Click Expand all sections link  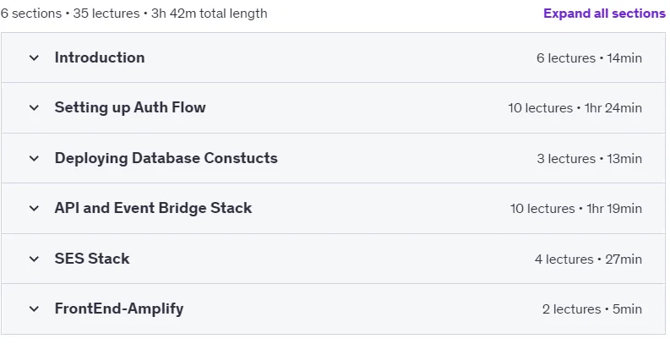[x=604, y=14]
